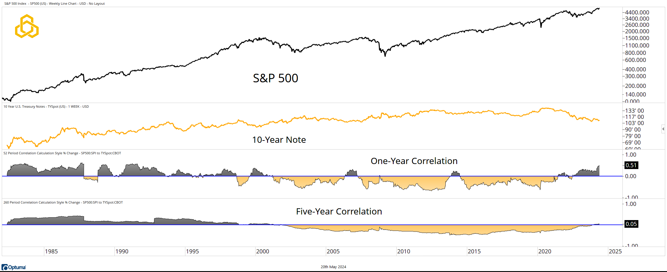Click the 133' 00 Treasury price scale label
The image size is (667, 272).
coord(635,111)
